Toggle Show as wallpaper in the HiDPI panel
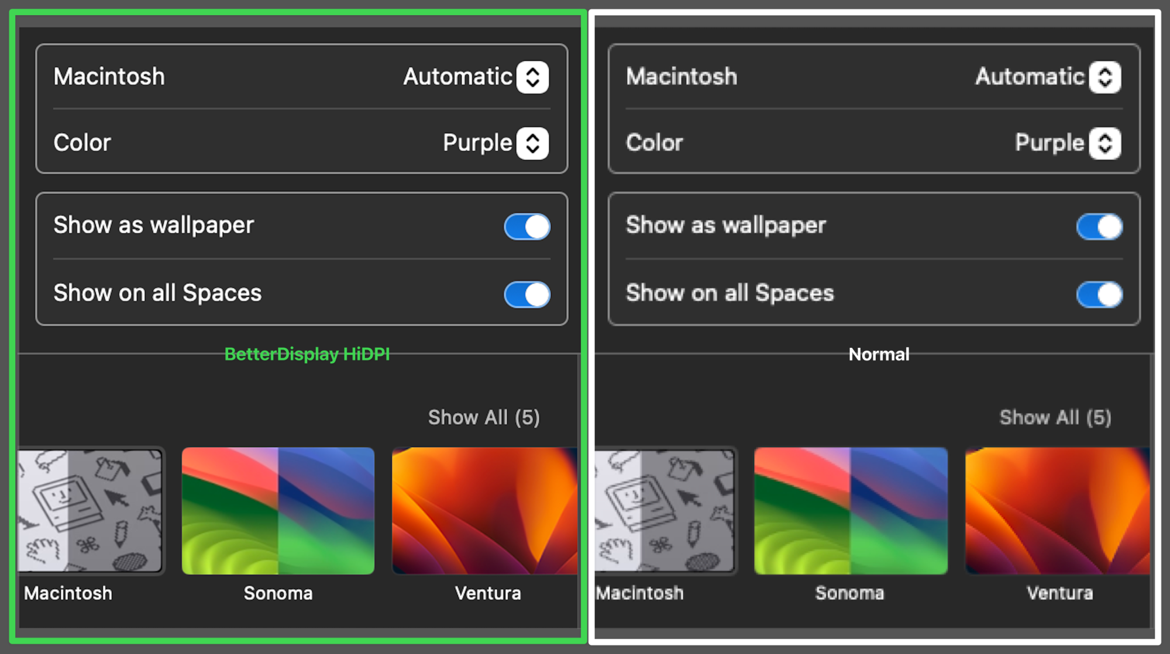This screenshot has height=654, width=1170. click(x=527, y=227)
